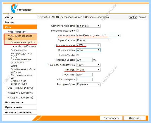Open the 'Выбор канала' Авто dropdown
The height and width of the screenshot is (123, 151).
pyautogui.click(x=88, y=50)
